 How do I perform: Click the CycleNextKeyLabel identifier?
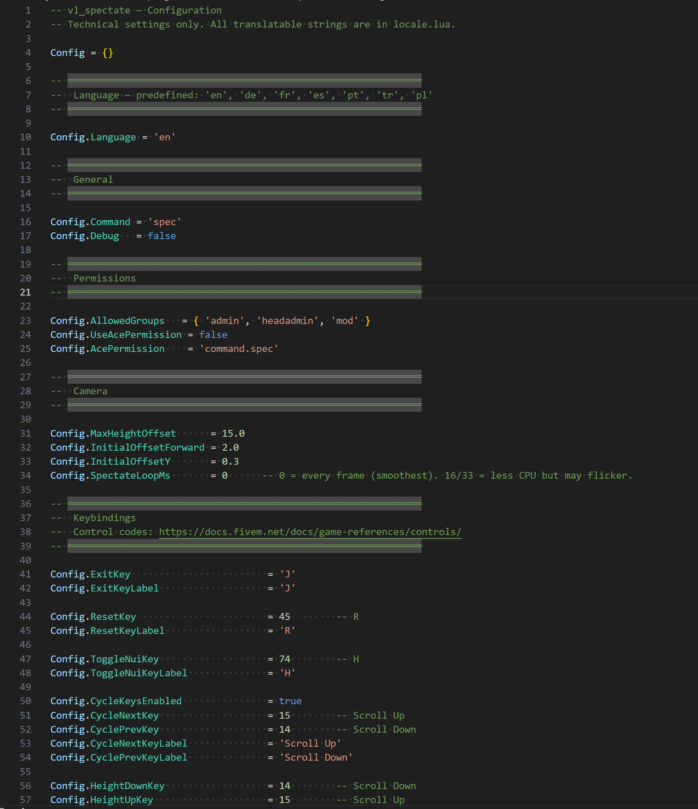[139, 743]
